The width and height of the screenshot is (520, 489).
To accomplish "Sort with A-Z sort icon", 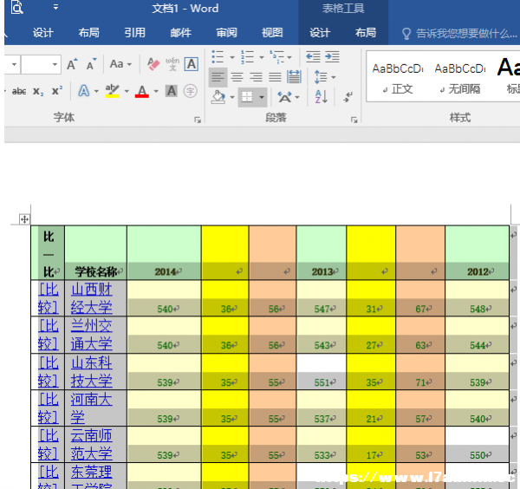I will pyautogui.click(x=321, y=97).
